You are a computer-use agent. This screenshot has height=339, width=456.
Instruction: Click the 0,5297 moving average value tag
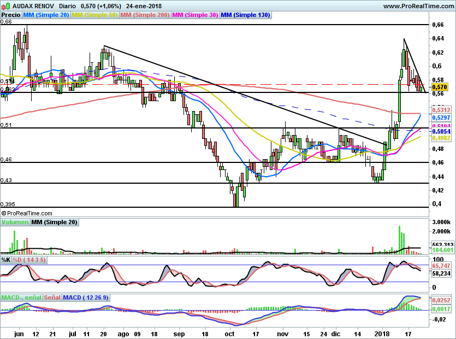click(x=441, y=118)
